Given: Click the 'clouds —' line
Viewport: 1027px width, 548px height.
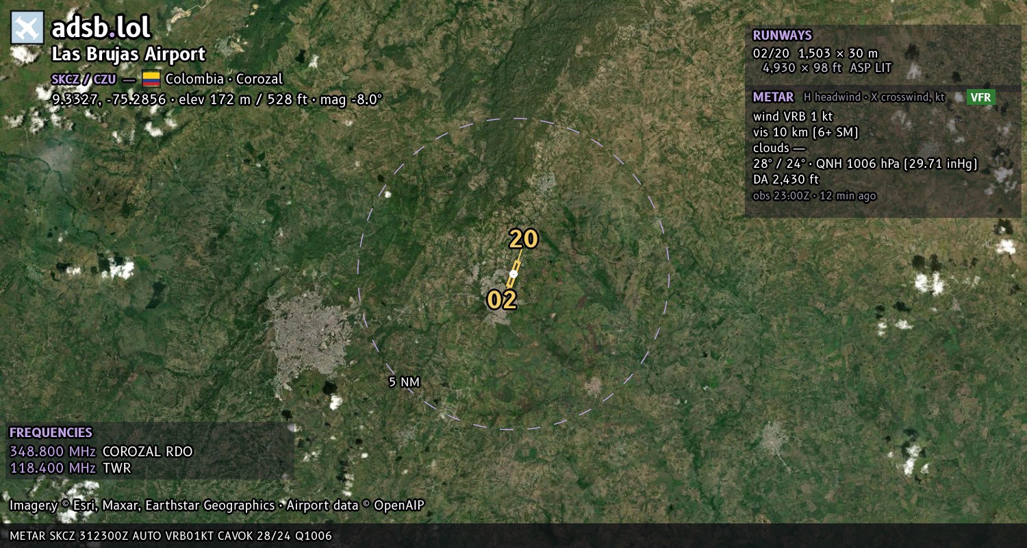Looking at the screenshot, I should [x=779, y=148].
